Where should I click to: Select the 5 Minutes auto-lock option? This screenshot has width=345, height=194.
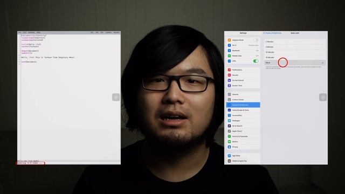click(295, 47)
